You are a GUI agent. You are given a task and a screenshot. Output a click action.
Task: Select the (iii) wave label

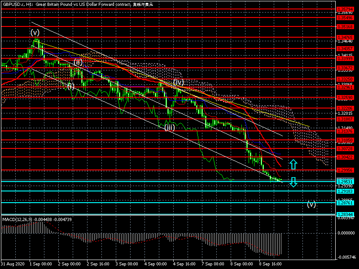click(x=169, y=127)
